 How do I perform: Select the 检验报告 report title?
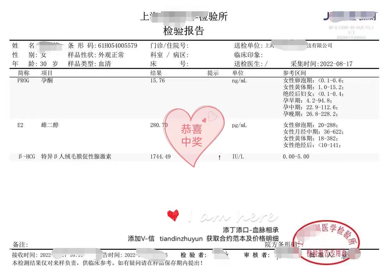tap(184, 31)
